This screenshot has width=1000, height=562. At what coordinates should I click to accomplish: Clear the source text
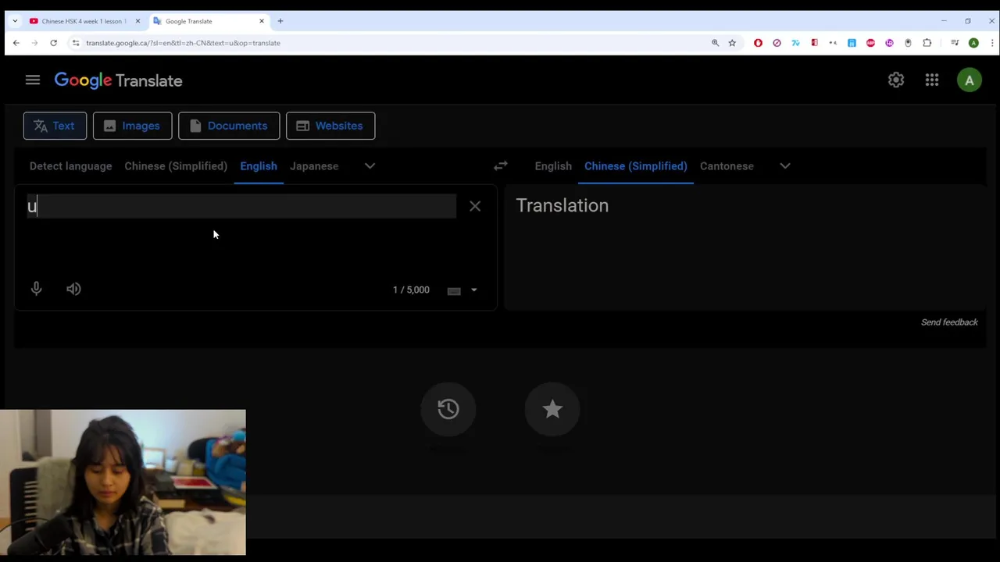(475, 206)
